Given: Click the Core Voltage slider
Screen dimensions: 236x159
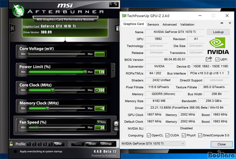Looking at the screenshot, I should (57, 54).
